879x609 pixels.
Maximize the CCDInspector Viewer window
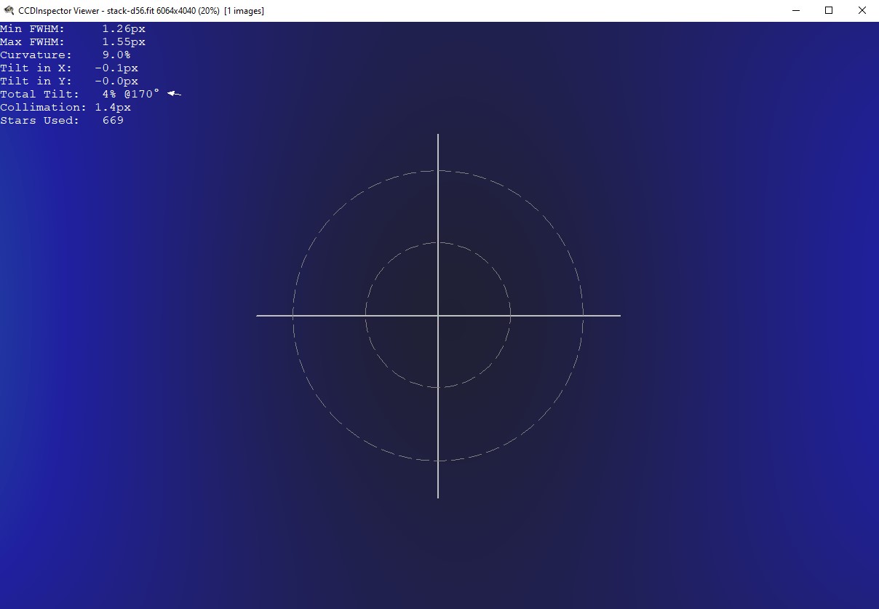pos(829,10)
